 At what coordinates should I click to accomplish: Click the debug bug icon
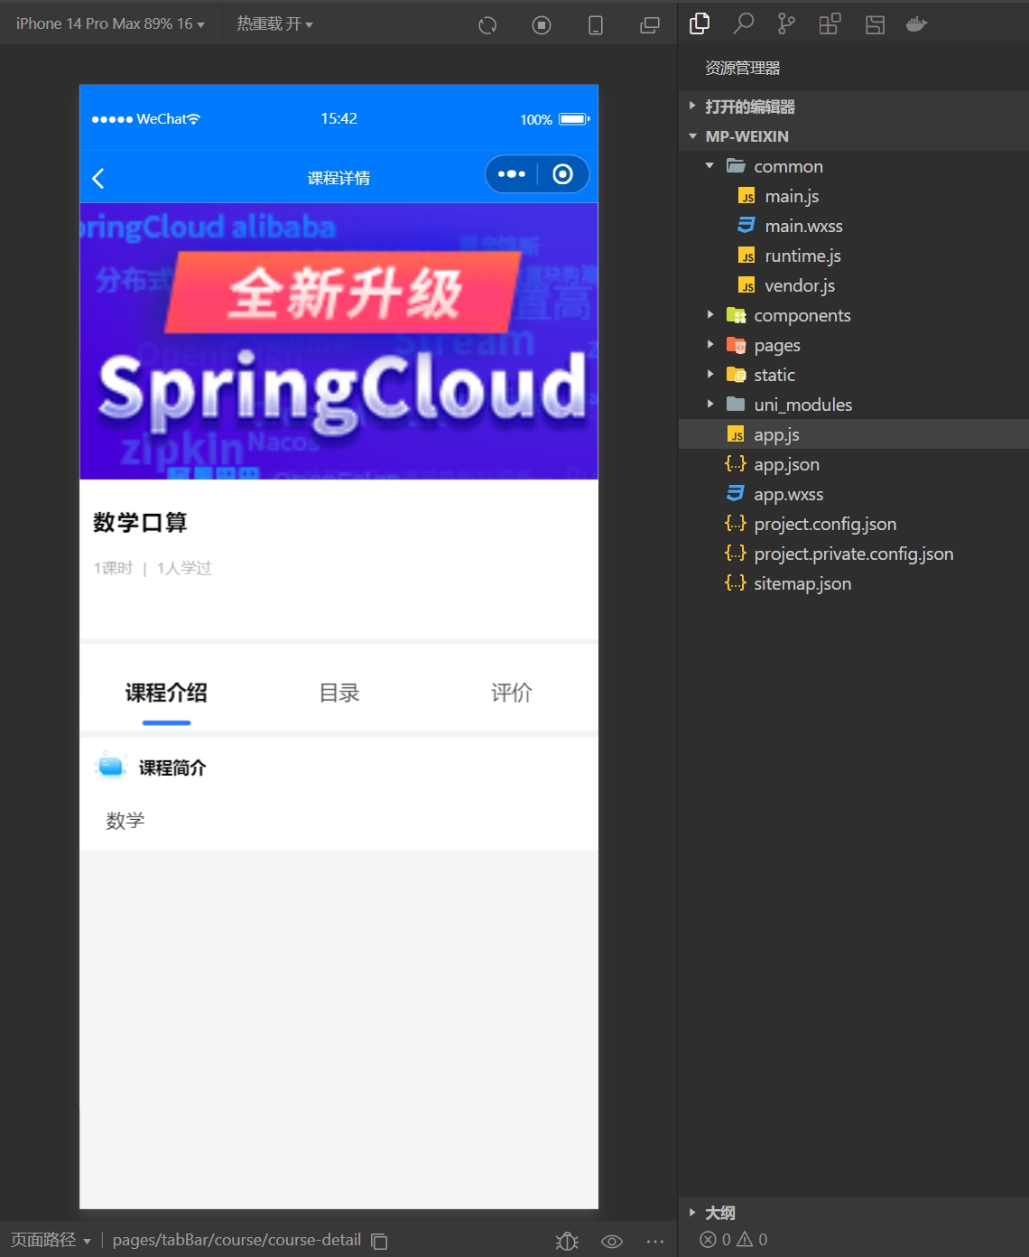click(x=567, y=1241)
